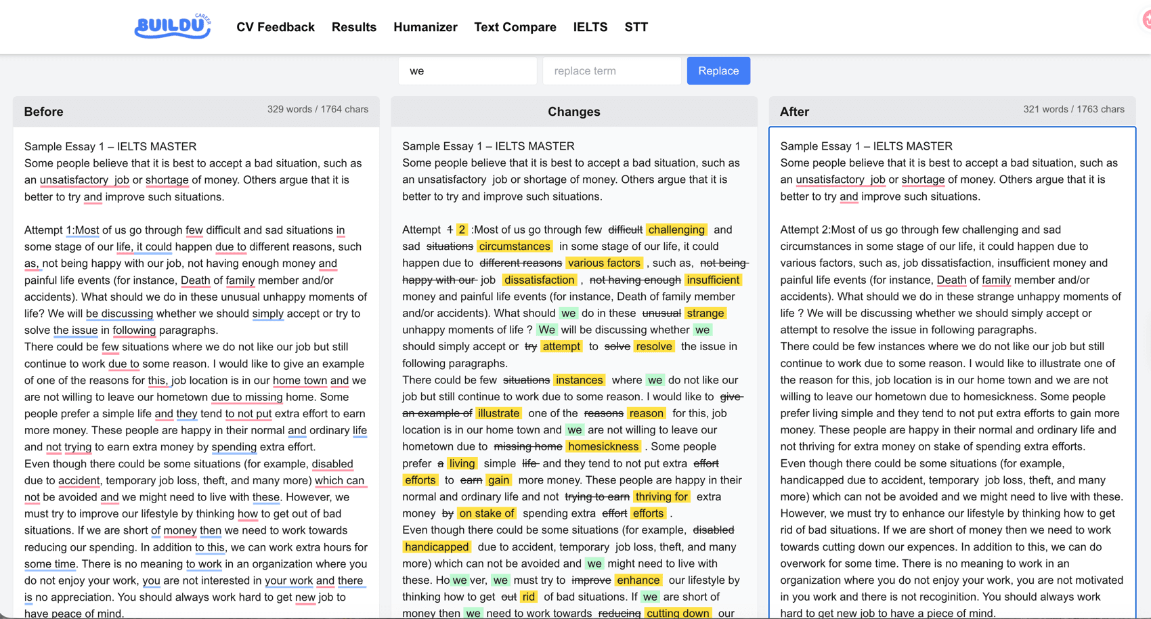
Task: Click the highlighted word "instances" in Changes
Action: click(x=579, y=380)
